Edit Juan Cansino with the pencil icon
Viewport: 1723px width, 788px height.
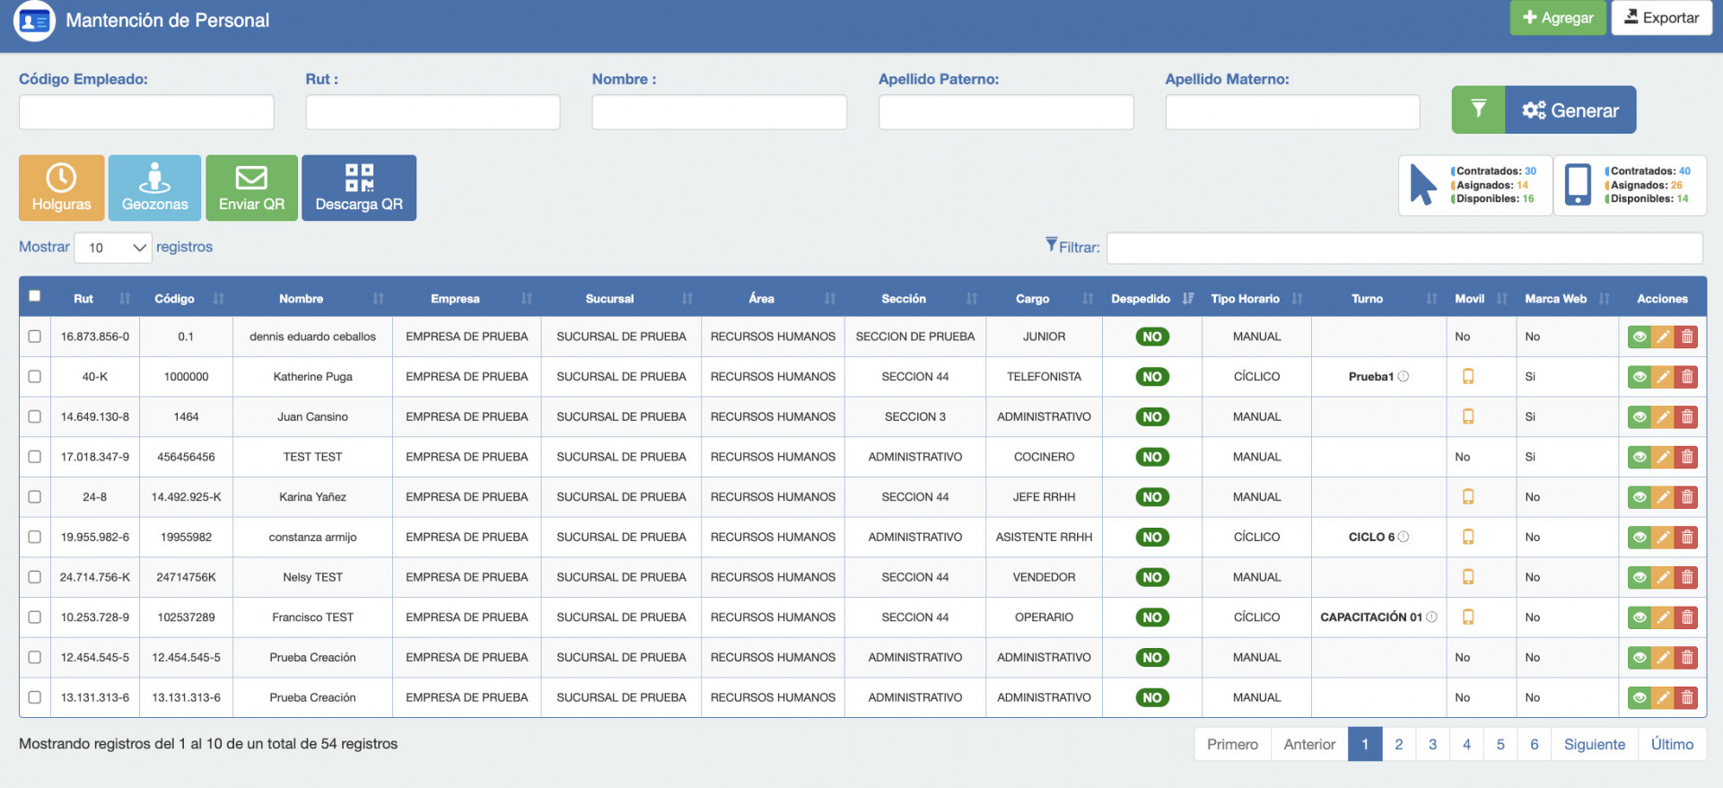[x=1663, y=417]
